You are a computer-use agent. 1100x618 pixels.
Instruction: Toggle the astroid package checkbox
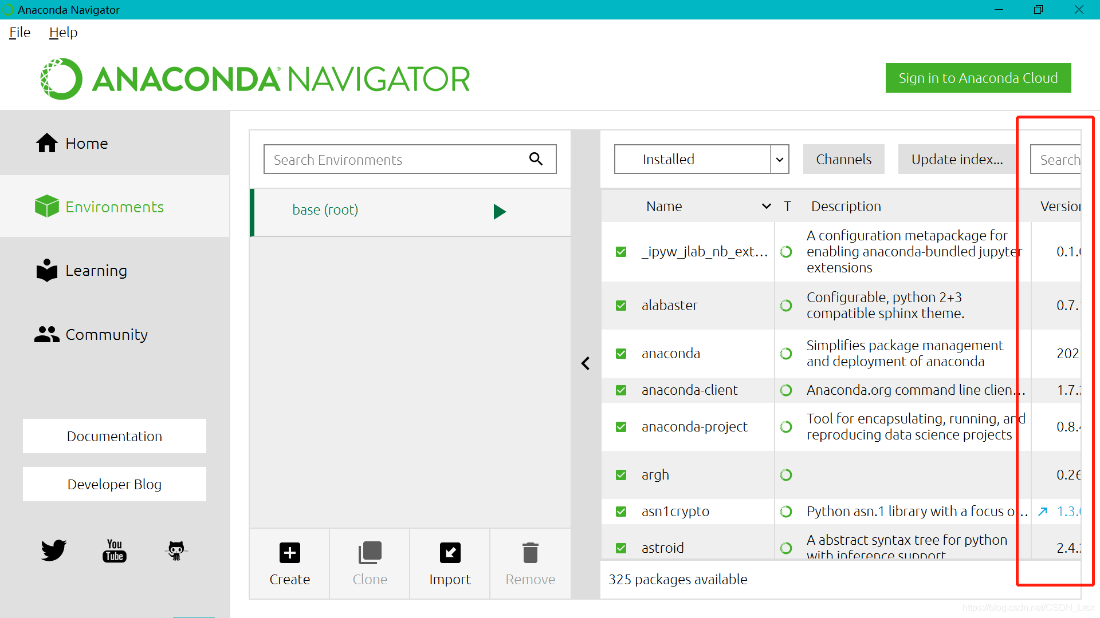click(621, 548)
